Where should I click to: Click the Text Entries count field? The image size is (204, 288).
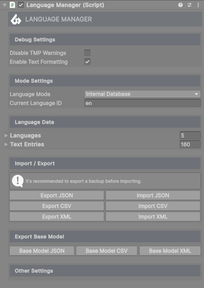click(x=190, y=144)
